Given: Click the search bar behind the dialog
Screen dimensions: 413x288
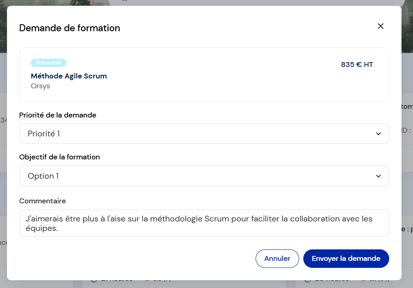Looking at the screenshot, I should point(256,2).
